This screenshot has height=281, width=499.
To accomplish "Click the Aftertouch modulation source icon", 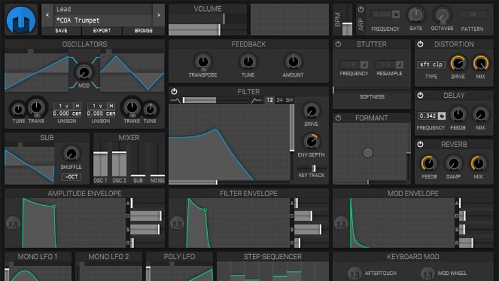I will [x=355, y=273].
